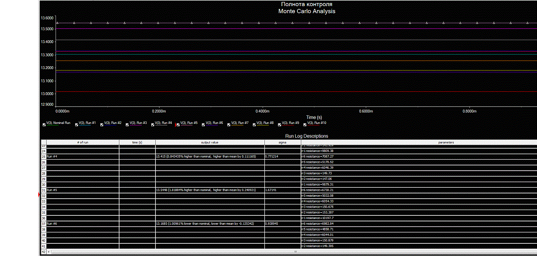Click the 13.5000 y-axis label
This screenshot has width=537, height=256.
click(47, 29)
